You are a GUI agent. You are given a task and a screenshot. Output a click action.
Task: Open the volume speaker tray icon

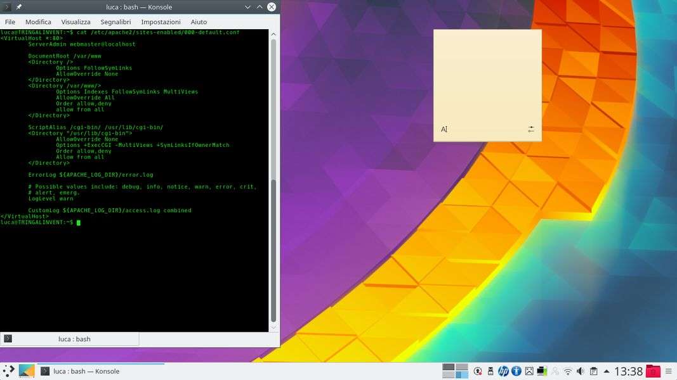tap(581, 371)
